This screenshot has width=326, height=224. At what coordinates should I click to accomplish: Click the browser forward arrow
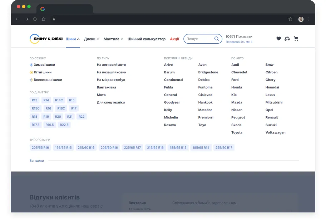coord(26,19)
